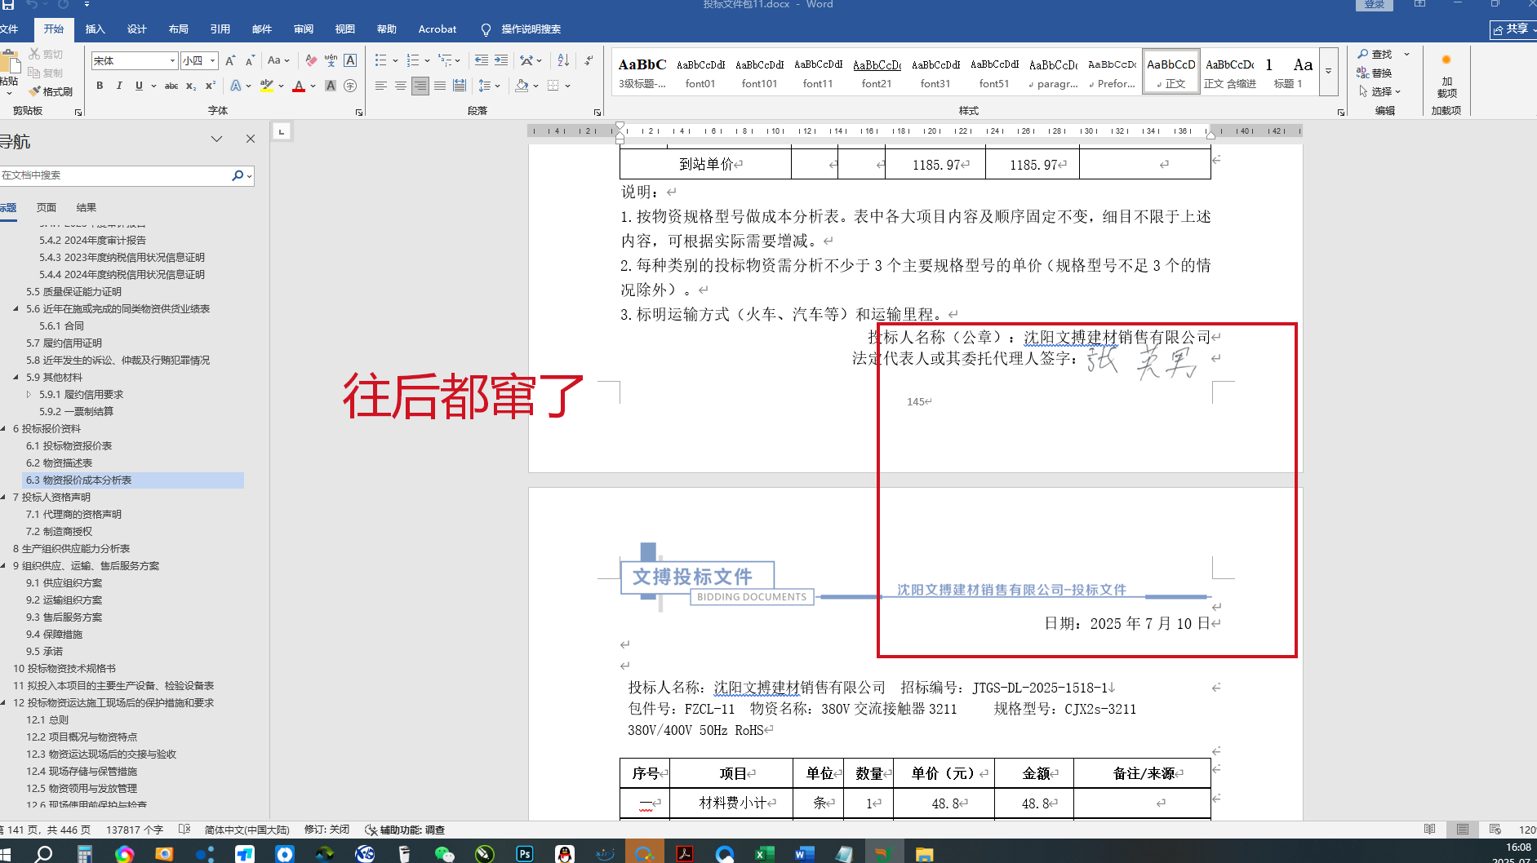The image size is (1537, 863).
Task: Collapse the 12 投标物资运达施工现场后的保护措施和要求 section
Action: click(x=3, y=703)
